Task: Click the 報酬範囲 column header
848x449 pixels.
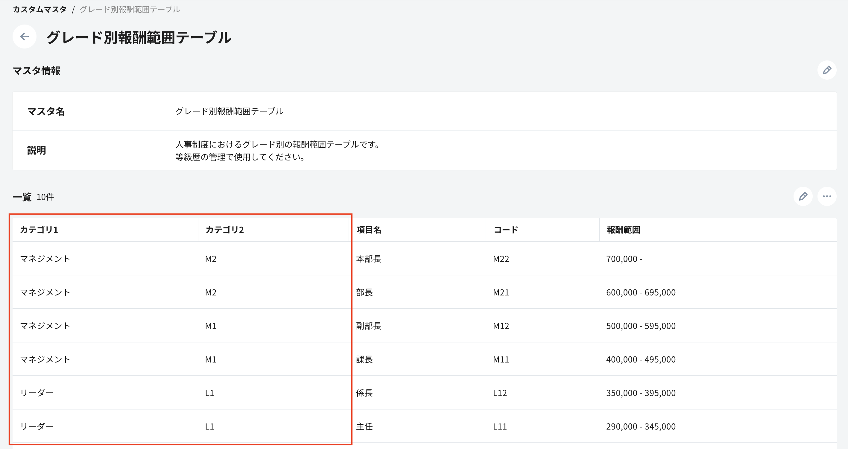Action: [x=623, y=230]
